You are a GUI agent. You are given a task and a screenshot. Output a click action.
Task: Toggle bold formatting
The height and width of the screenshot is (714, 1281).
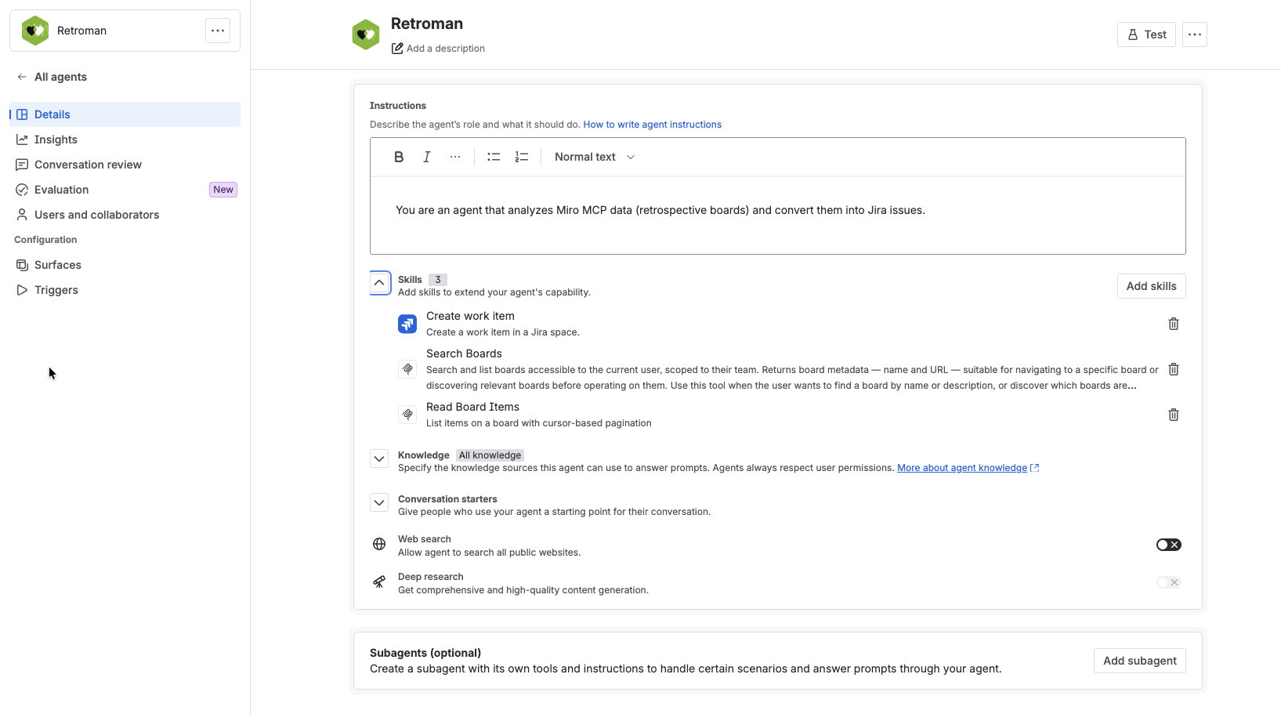[x=399, y=157]
